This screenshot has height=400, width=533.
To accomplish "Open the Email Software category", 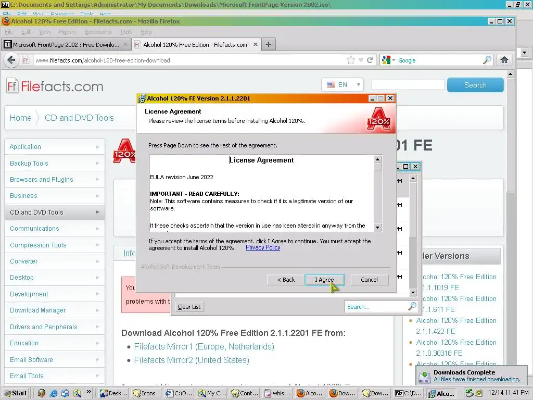I will tap(54, 359).
